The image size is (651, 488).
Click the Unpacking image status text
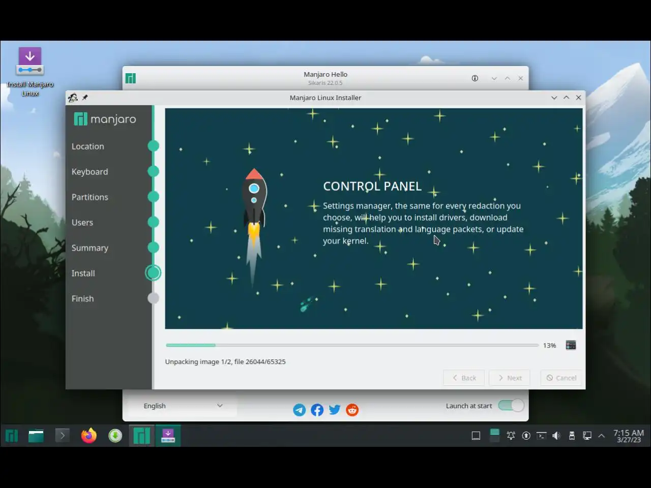coord(225,362)
